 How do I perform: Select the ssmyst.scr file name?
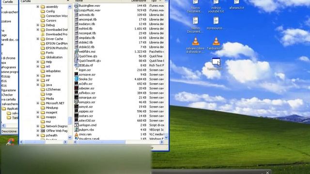[86, 107]
